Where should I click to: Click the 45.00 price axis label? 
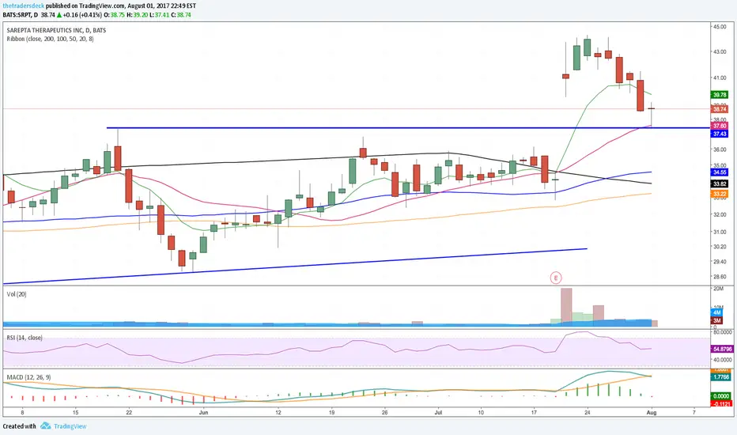click(x=720, y=27)
